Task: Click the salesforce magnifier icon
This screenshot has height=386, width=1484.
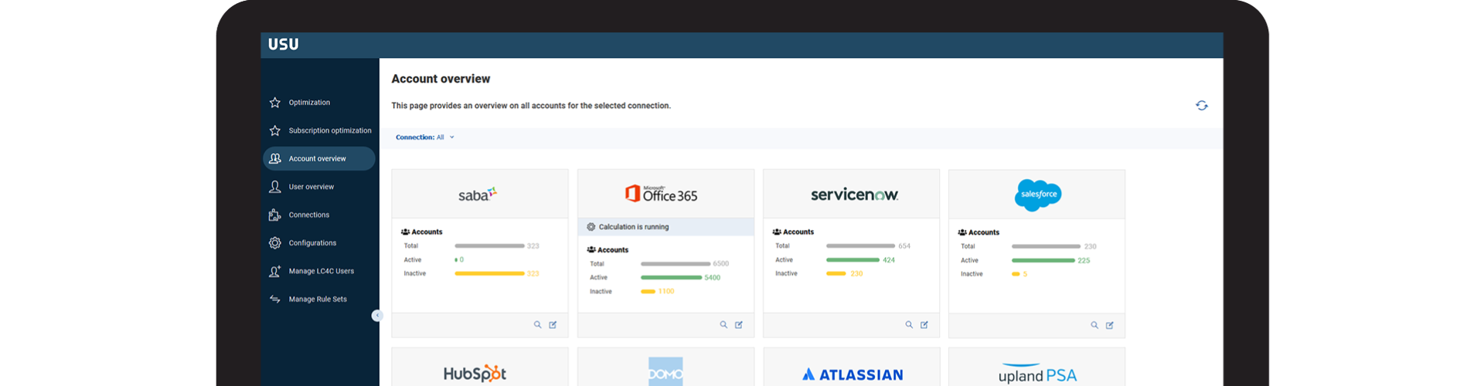Action: tap(1095, 326)
